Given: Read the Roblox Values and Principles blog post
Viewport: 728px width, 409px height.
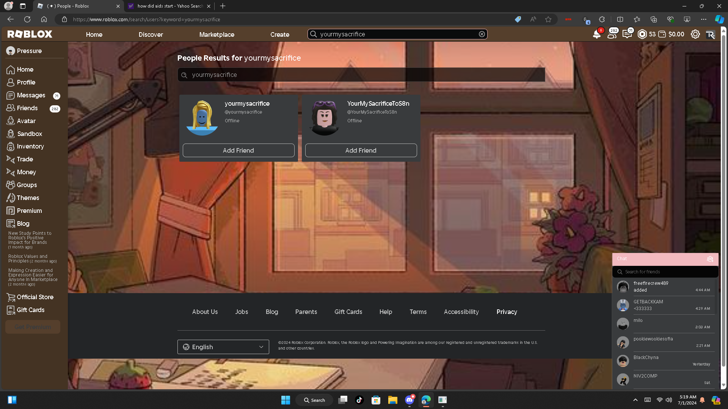Looking at the screenshot, I should pyautogui.click(x=33, y=259).
